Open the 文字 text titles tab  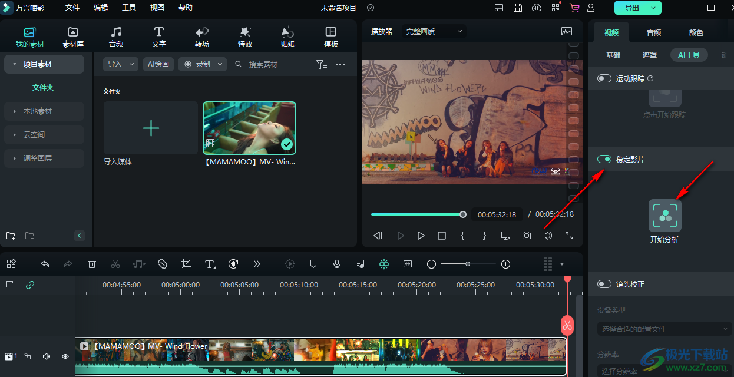159,37
